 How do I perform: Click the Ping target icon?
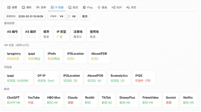coord(84,8)
